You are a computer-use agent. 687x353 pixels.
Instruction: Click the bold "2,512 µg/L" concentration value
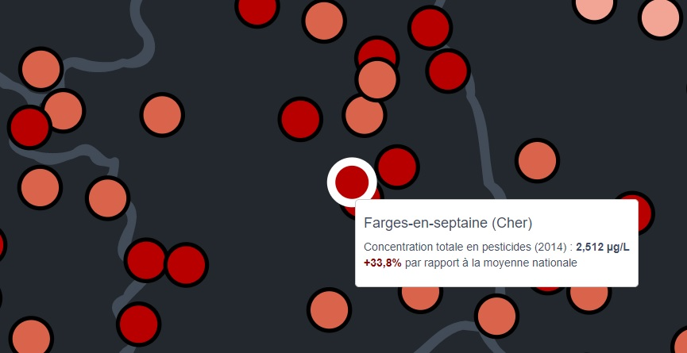602,247
